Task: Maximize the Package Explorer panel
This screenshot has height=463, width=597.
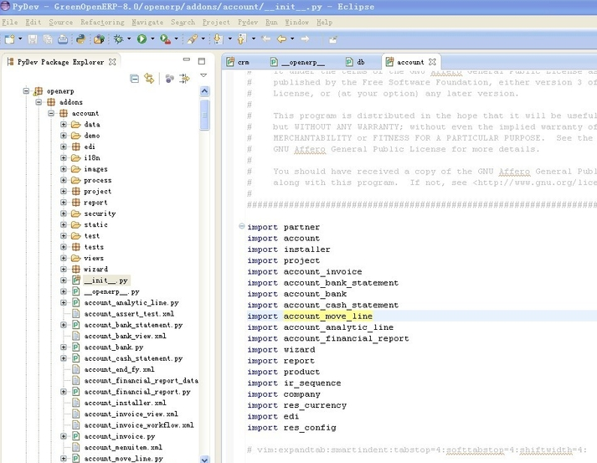Action: 201,61
